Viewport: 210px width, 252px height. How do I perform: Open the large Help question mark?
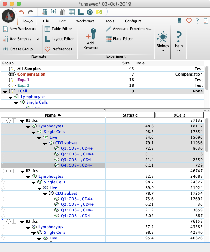coord(179,37)
